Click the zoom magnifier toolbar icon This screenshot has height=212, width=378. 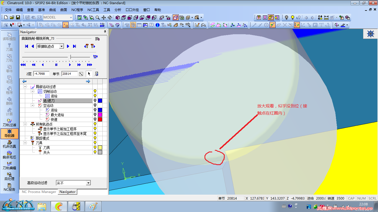click(98, 17)
